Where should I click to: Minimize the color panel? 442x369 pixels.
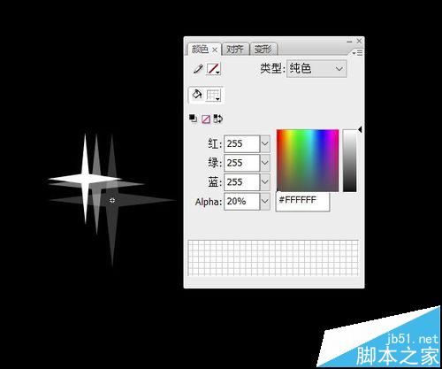pos(349,42)
